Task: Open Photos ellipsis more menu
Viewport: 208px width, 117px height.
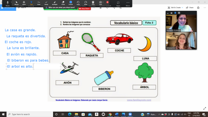Action: click(x=205, y=8)
